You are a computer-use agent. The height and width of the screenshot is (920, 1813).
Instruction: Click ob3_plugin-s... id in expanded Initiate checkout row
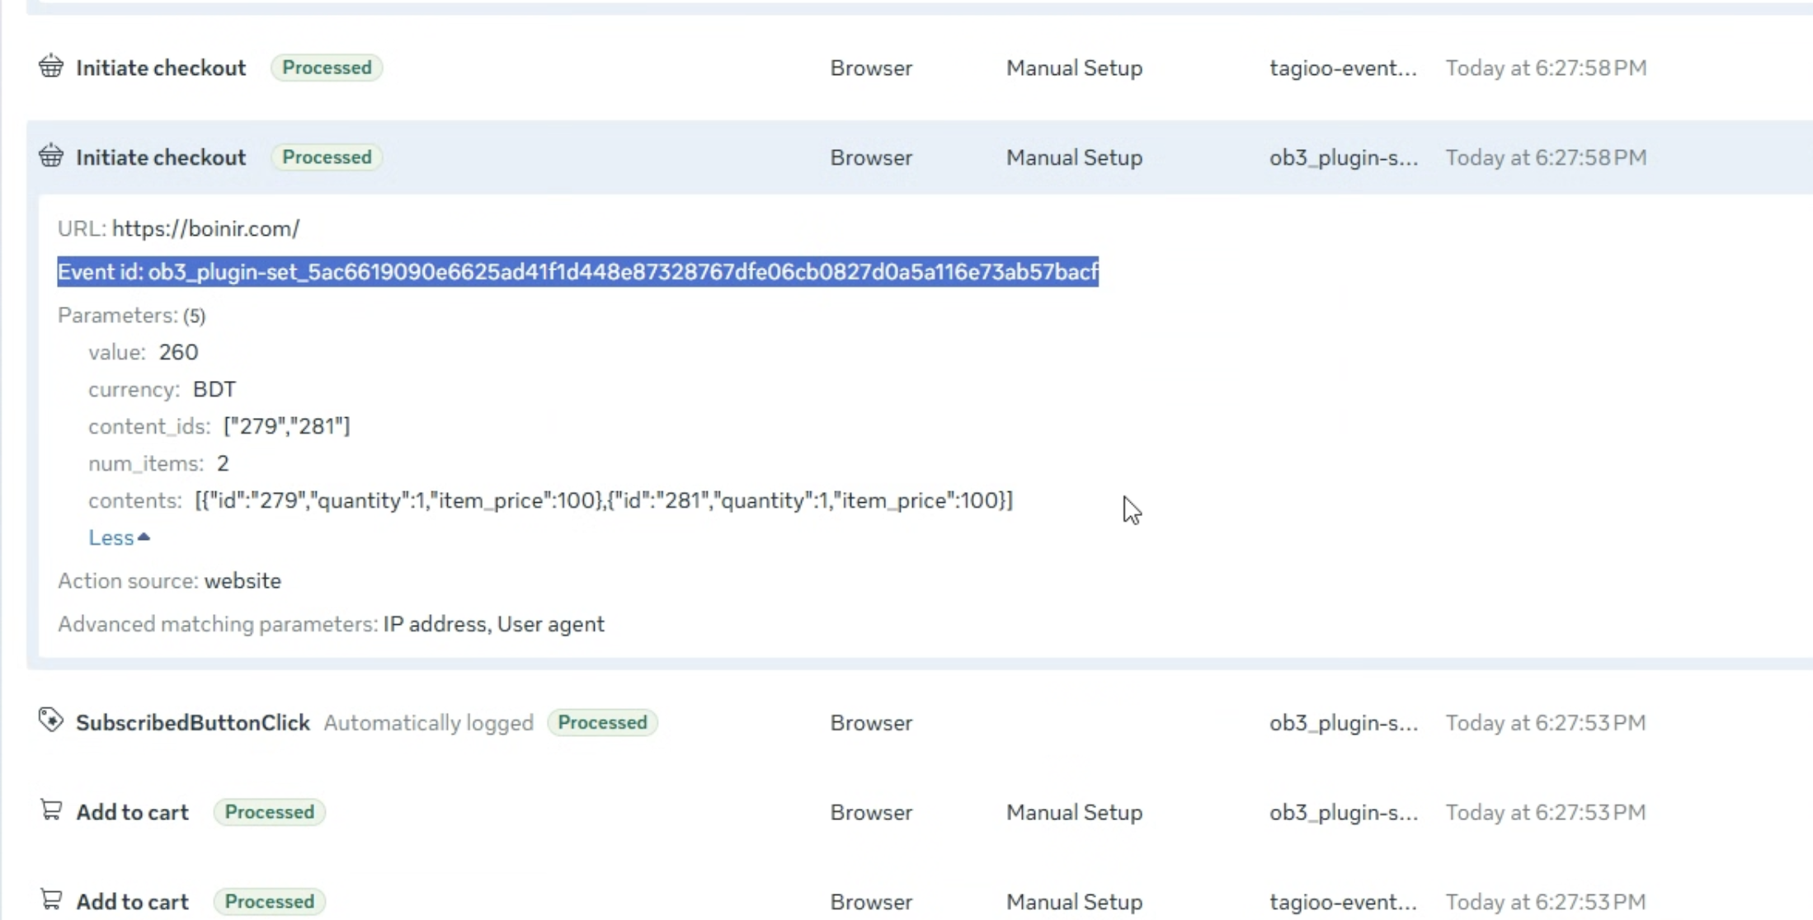[x=1344, y=157]
